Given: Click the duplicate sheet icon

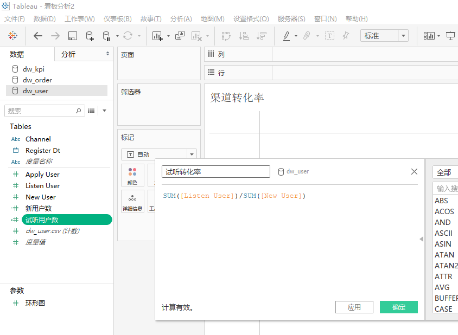Looking at the screenshot, I should [180, 36].
